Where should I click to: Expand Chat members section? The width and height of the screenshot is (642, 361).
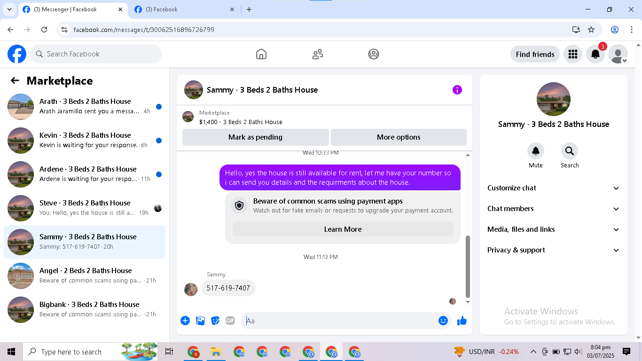click(554, 209)
